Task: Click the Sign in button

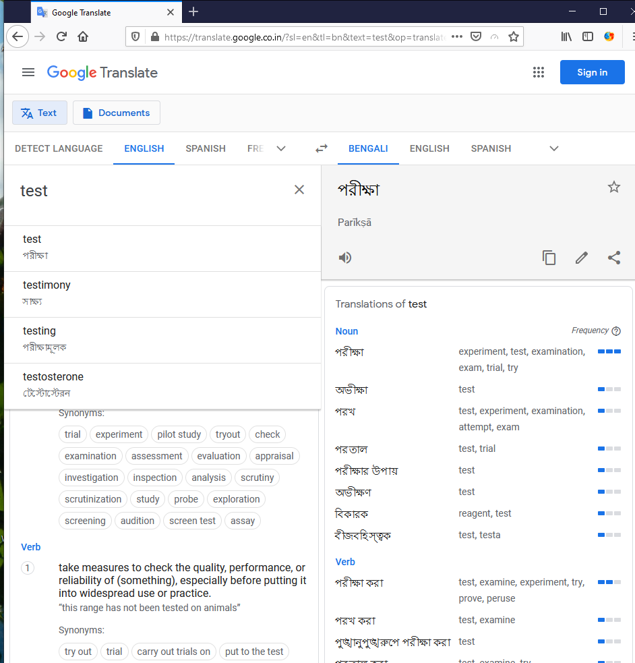Action: [x=592, y=72]
